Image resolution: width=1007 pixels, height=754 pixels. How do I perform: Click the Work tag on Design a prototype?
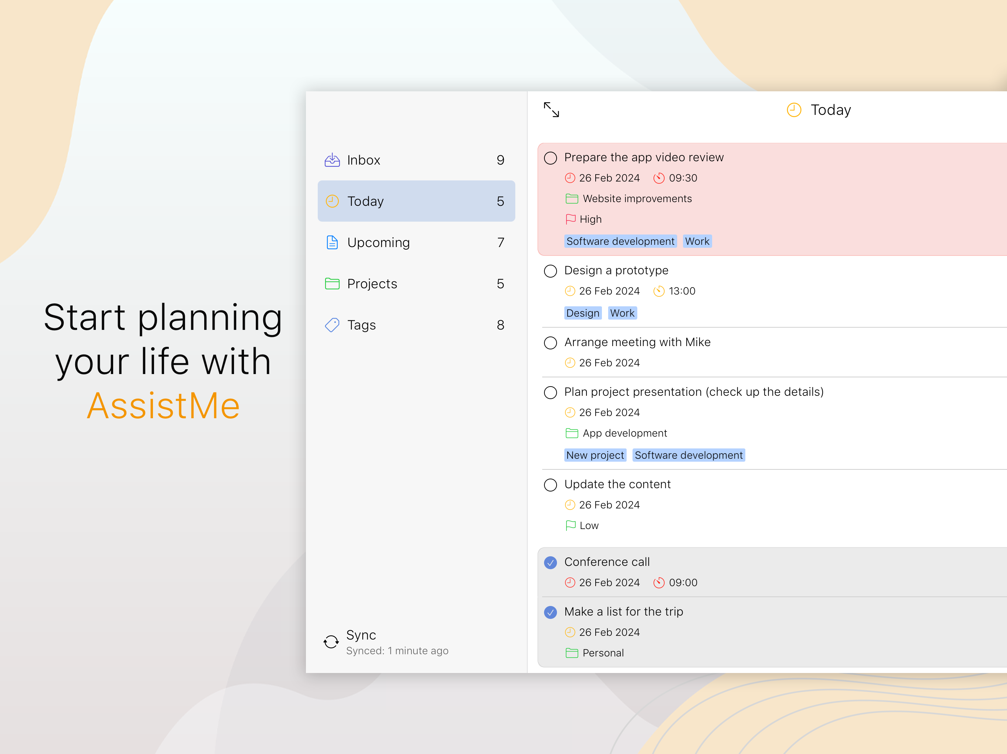coord(622,313)
